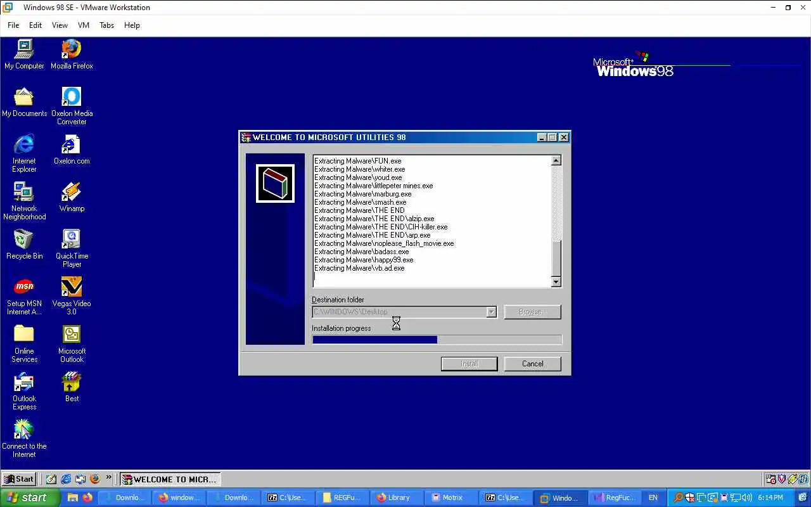Click the Installation progress bar
811x507 pixels.
coord(437,340)
